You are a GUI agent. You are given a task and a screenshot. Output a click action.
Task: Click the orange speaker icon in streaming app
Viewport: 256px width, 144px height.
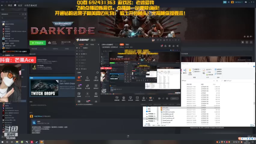point(150,98)
